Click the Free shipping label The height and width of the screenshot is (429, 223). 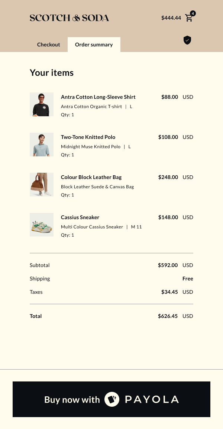[x=188, y=279]
